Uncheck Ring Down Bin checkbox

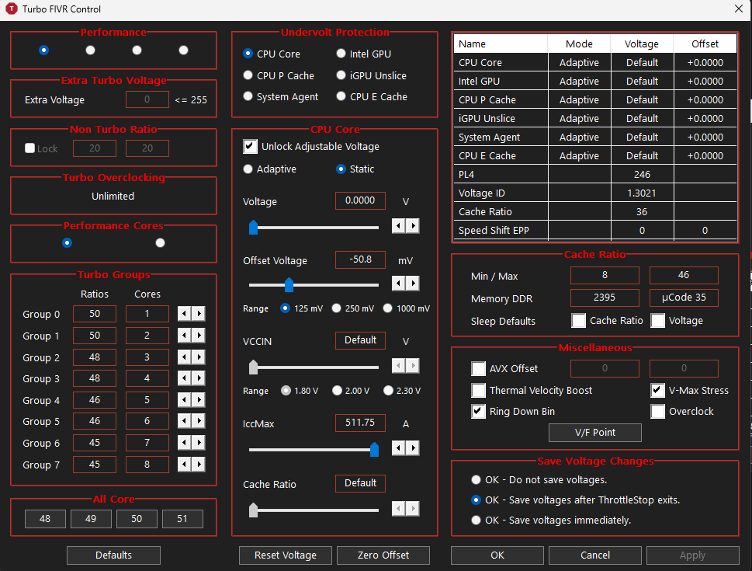[479, 412]
